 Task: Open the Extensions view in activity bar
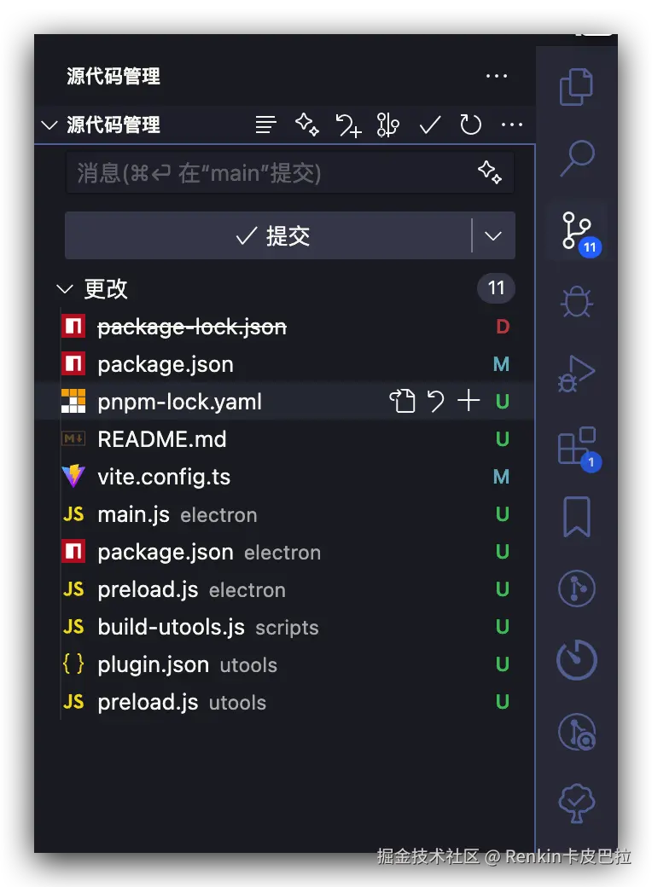point(576,447)
